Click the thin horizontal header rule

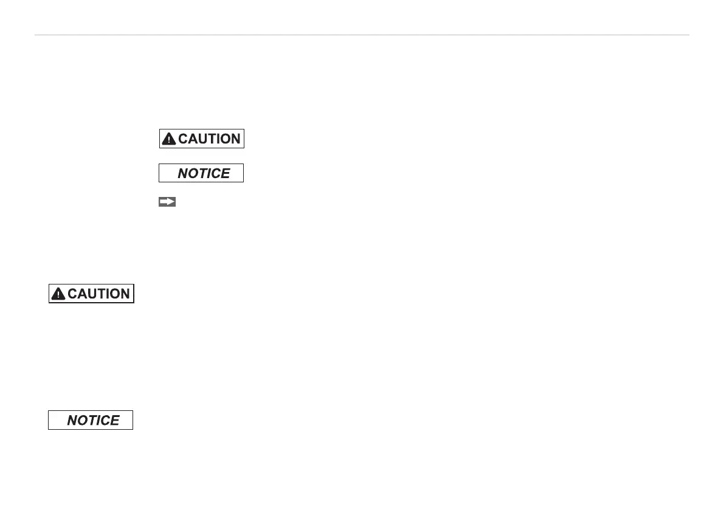tap(362, 35)
